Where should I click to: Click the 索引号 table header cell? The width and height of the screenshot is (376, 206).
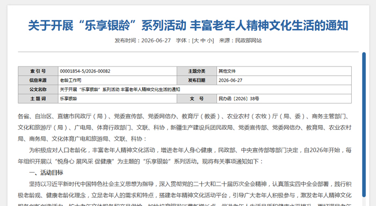(38, 71)
